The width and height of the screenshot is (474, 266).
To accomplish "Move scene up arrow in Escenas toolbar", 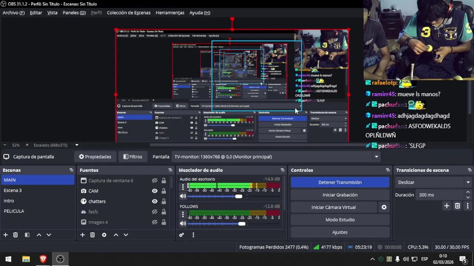I will [x=39, y=235].
